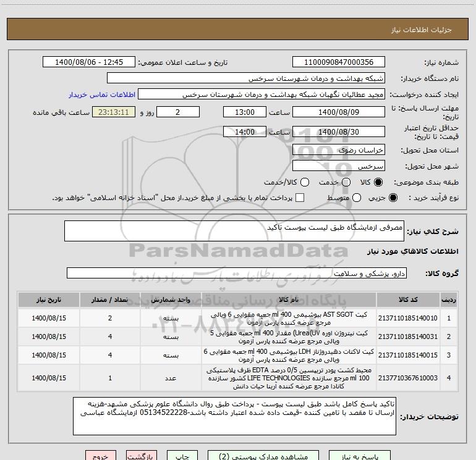
Task: Click the date 1400/08/15 in row 4
Action: (49, 378)
